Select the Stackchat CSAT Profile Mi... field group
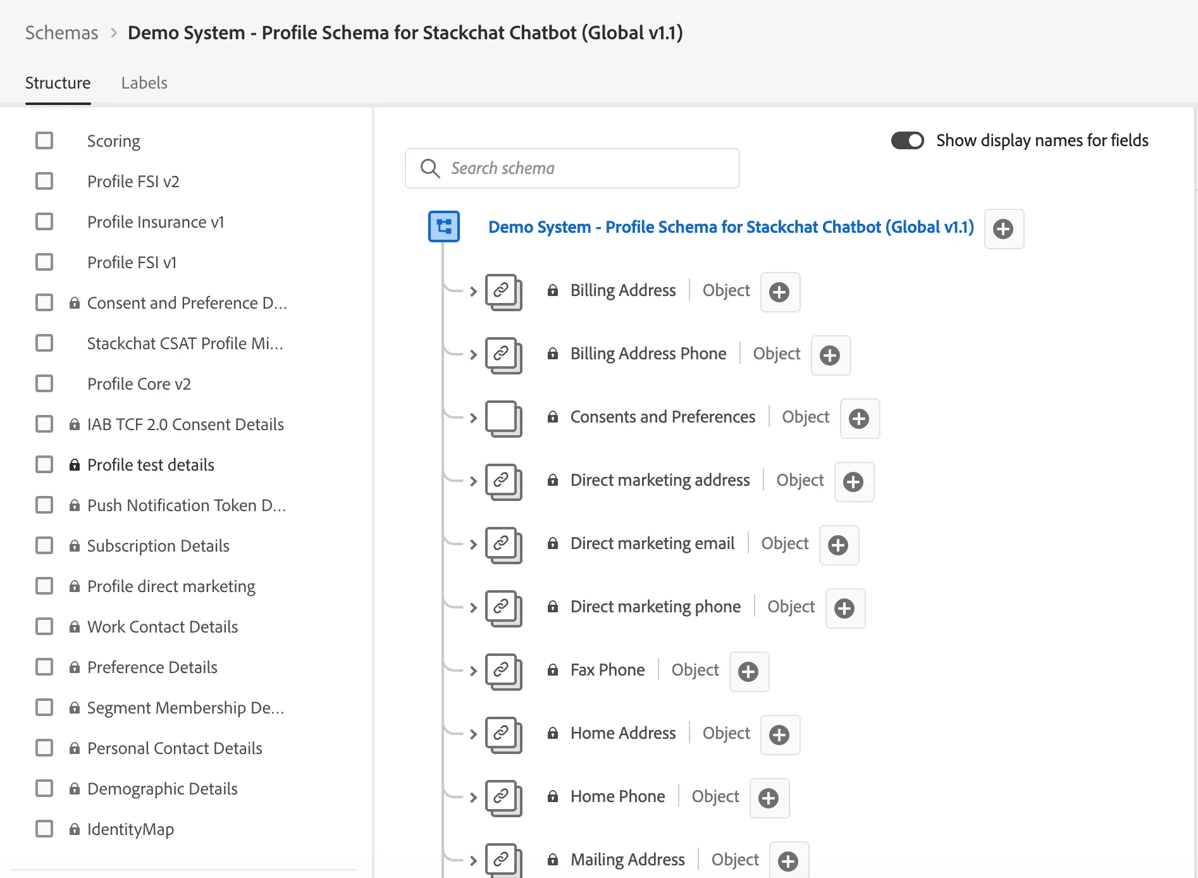1198x878 pixels. click(x=185, y=343)
